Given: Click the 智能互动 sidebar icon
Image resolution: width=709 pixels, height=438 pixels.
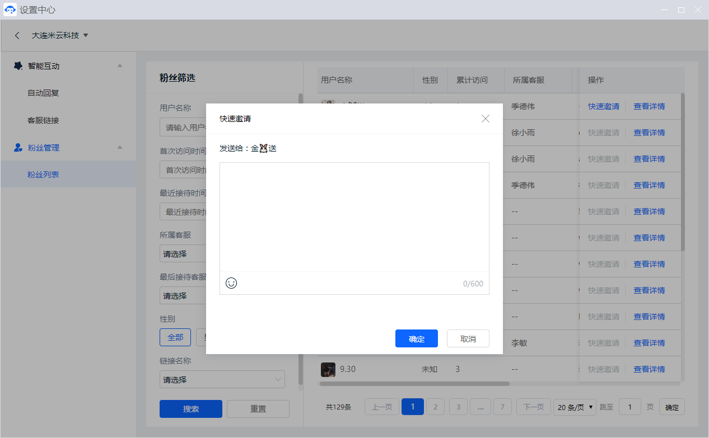Looking at the screenshot, I should point(18,66).
